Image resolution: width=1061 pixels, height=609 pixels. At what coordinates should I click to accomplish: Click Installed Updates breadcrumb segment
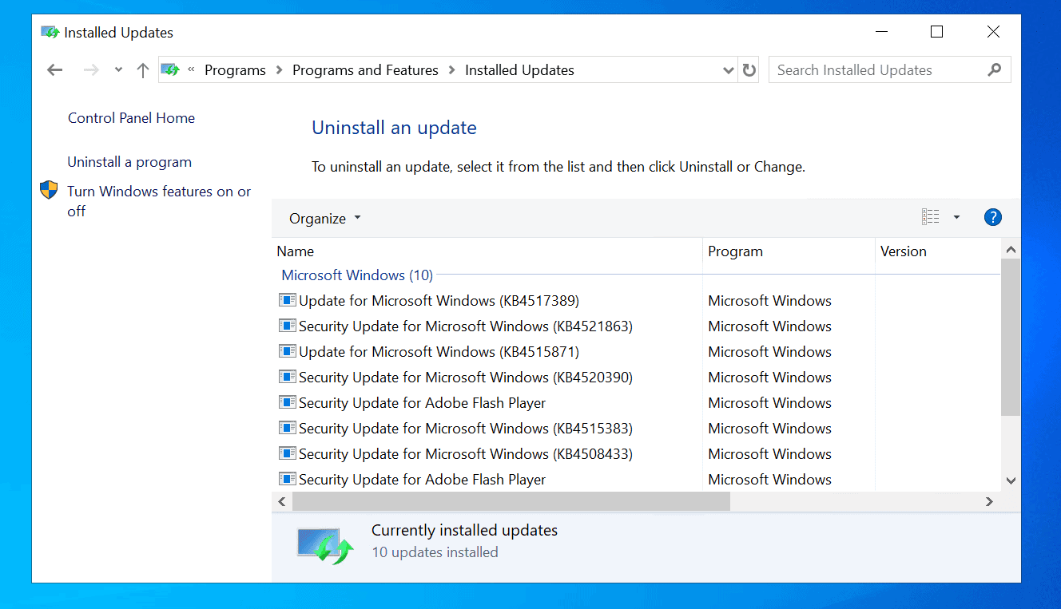click(519, 70)
